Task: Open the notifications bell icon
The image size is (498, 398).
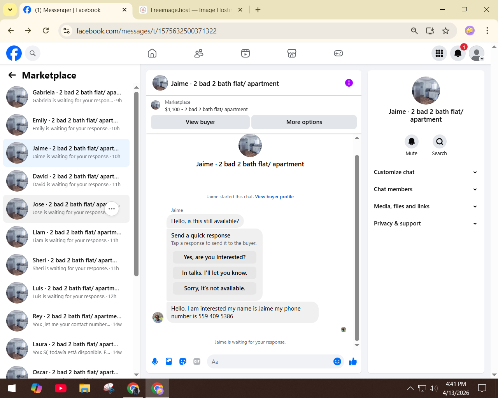Action: pyautogui.click(x=458, y=53)
